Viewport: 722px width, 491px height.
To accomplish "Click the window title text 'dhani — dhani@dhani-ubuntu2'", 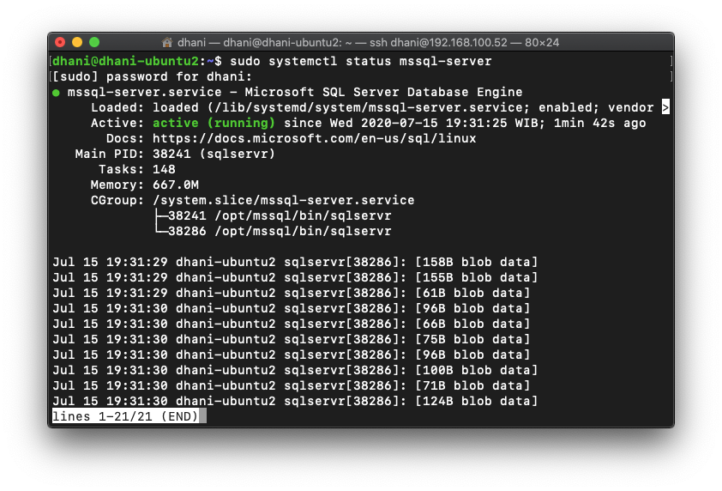I will [259, 42].
